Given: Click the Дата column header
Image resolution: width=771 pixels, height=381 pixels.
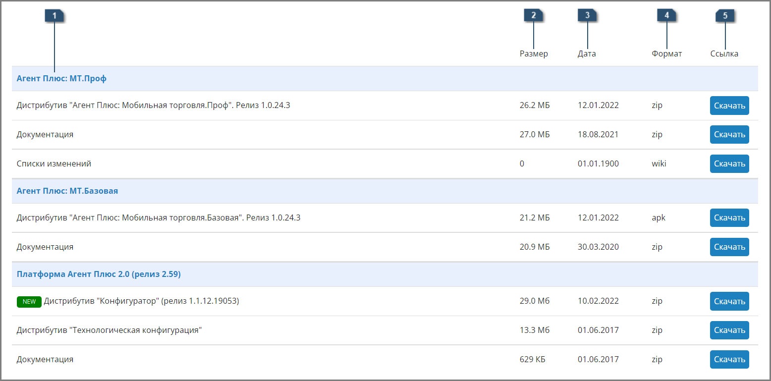Looking at the screenshot, I should click(x=587, y=54).
